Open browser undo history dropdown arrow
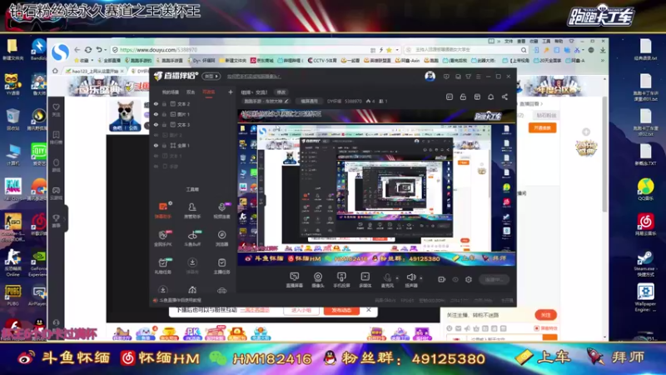The width and height of the screenshot is (666, 375). coord(106,50)
